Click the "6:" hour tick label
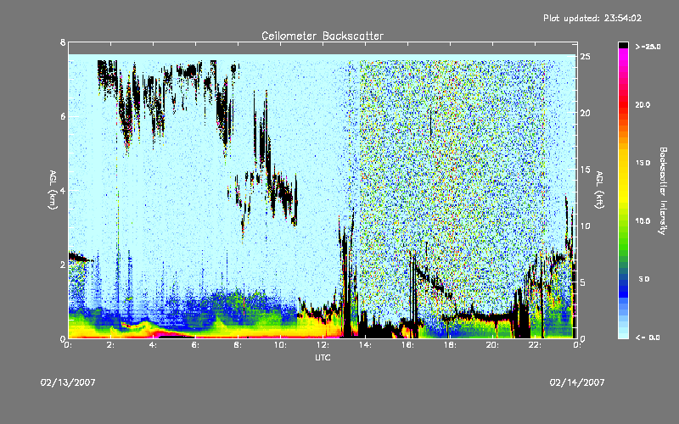This screenshot has height=424, width=679. 196,345
